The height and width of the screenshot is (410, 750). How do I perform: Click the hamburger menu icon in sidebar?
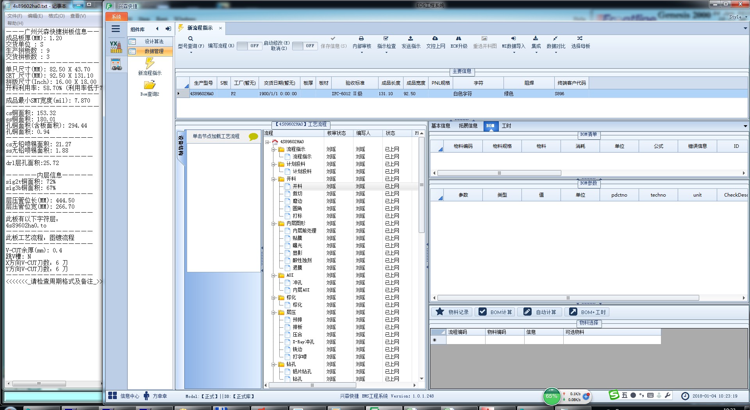[116, 29]
